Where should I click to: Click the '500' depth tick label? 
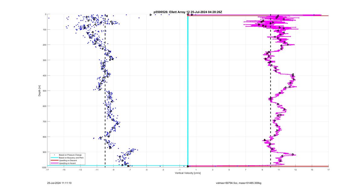tap(44, 91)
